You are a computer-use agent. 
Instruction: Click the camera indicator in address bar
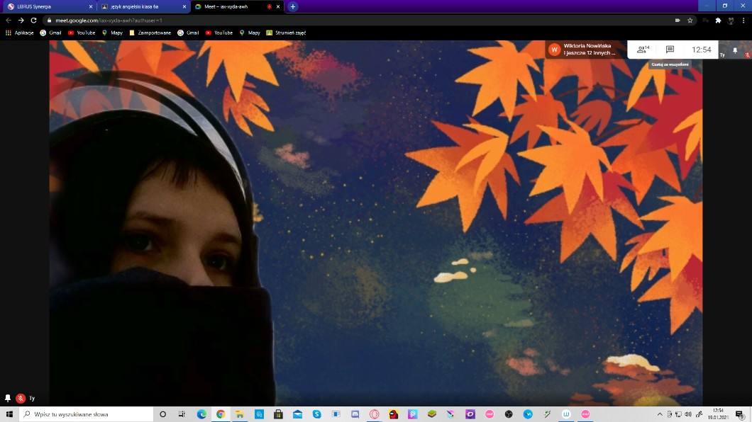pyautogui.click(x=678, y=21)
